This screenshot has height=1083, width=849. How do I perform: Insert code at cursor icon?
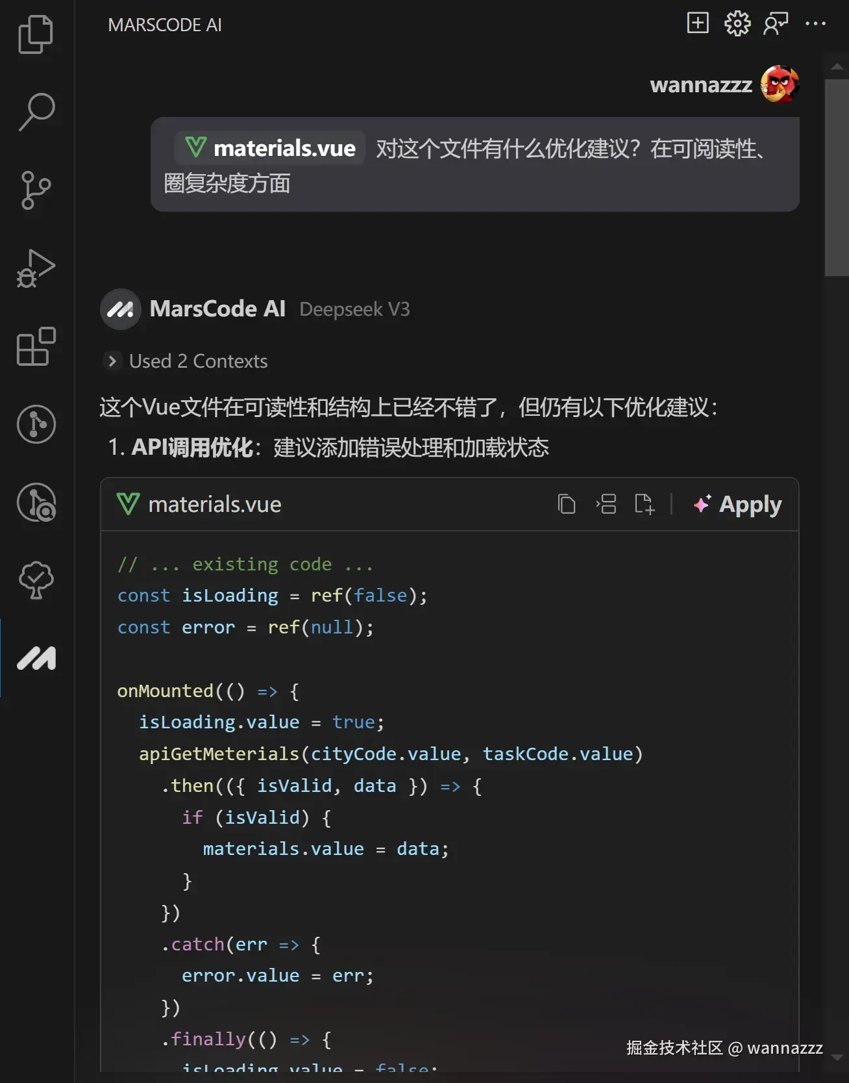click(x=606, y=504)
